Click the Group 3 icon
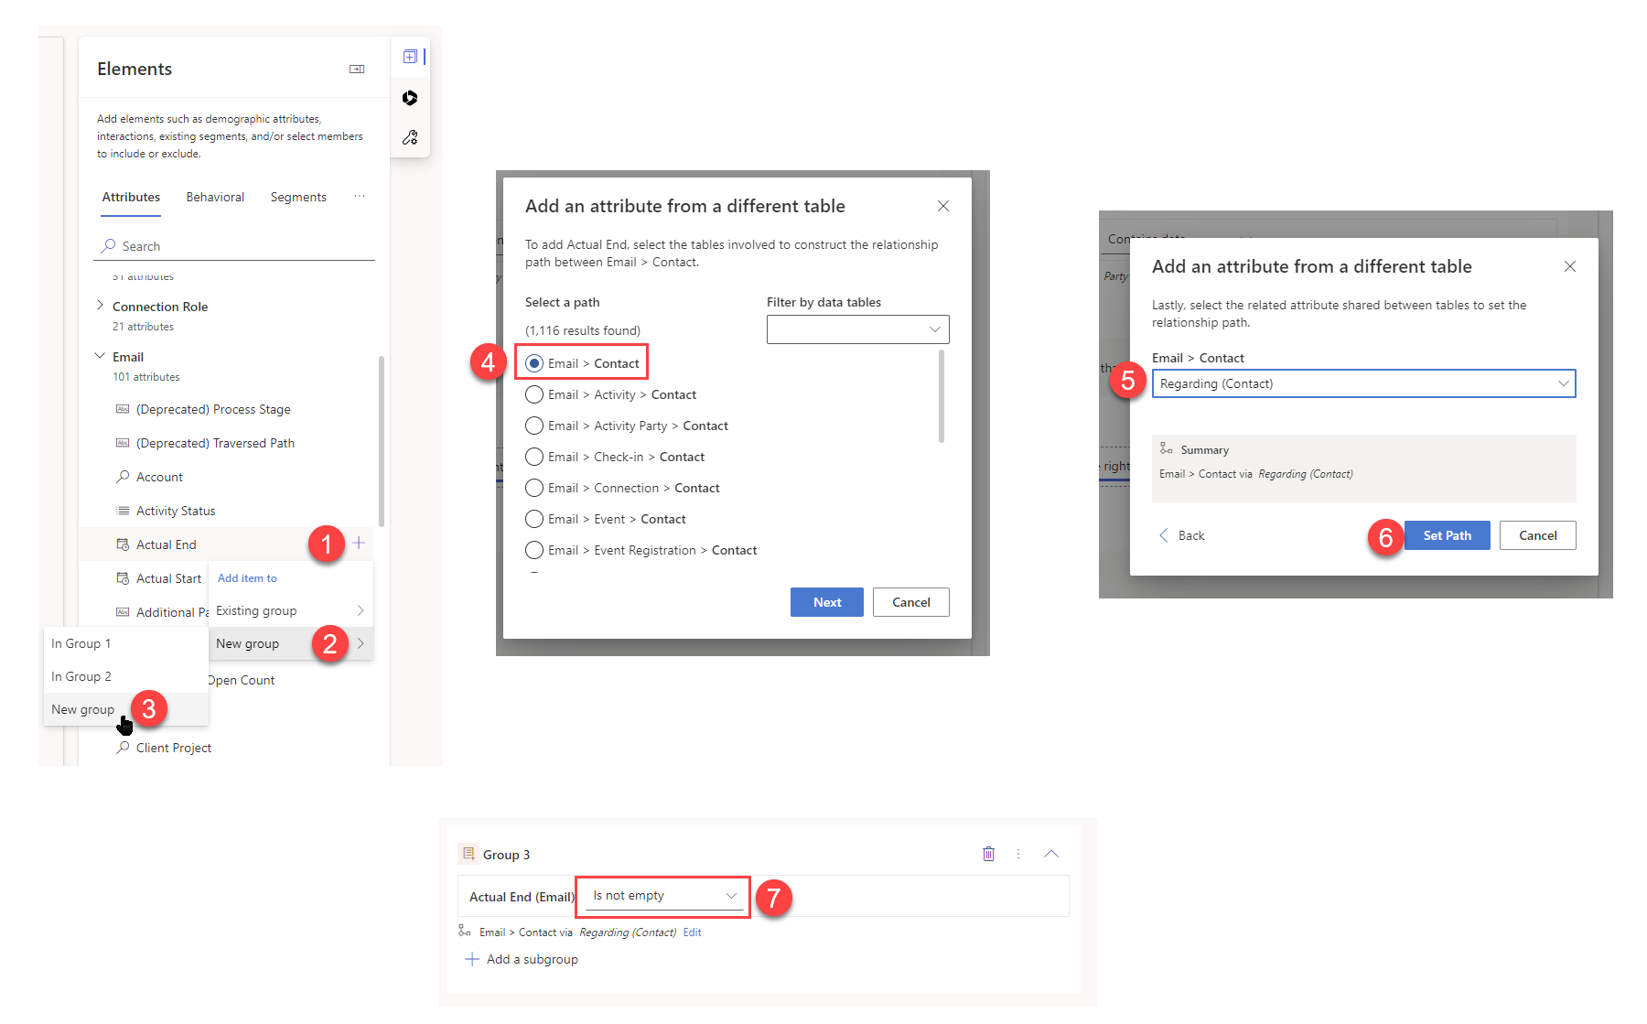This screenshot has height=1024, width=1647. click(468, 854)
